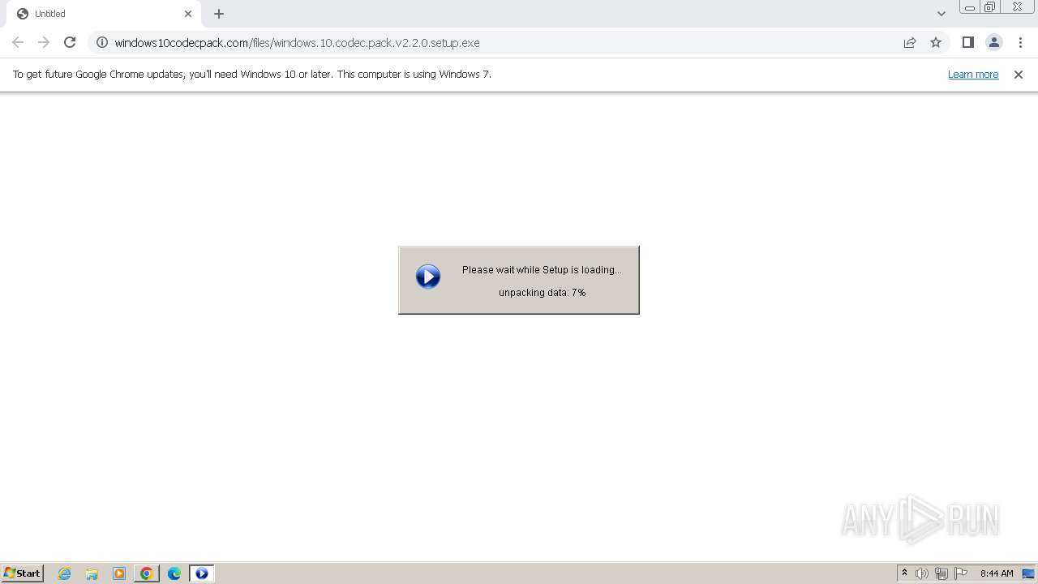Expand the tab search dropdown arrow
Image resolution: width=1038 pixels, height=584 pixels.
point(941,14)
